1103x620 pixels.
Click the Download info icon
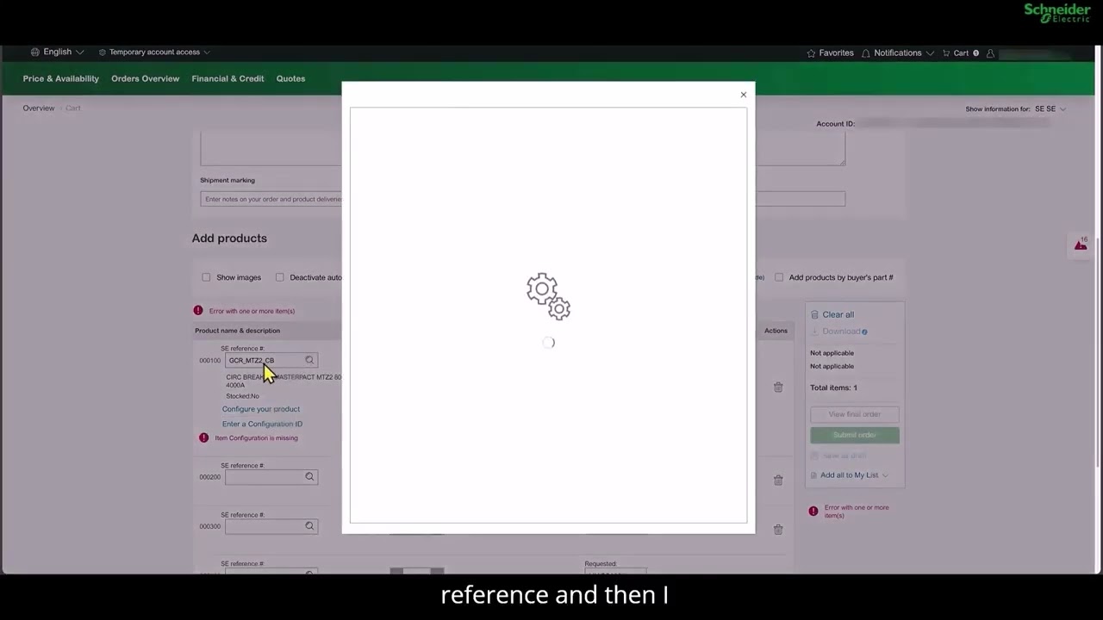click(864, 332)
